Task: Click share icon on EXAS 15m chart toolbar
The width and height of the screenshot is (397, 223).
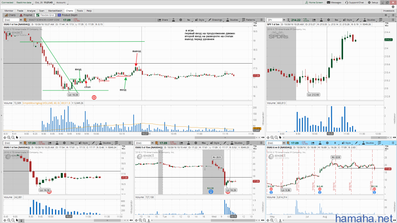Action: click(x=181, y=143)
